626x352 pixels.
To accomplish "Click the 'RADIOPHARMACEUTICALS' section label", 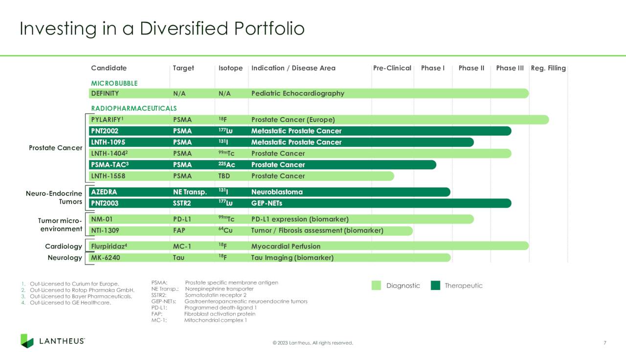I will pos(134,108).
